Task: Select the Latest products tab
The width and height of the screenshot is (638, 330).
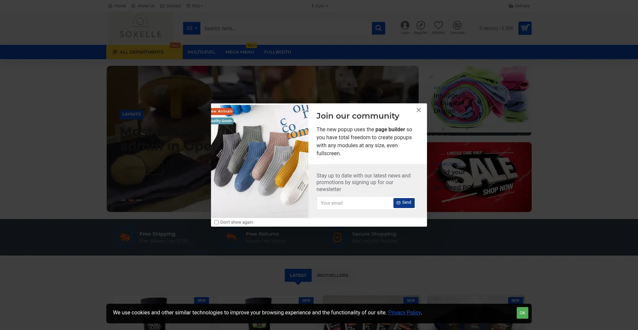Action: (298, 275)
